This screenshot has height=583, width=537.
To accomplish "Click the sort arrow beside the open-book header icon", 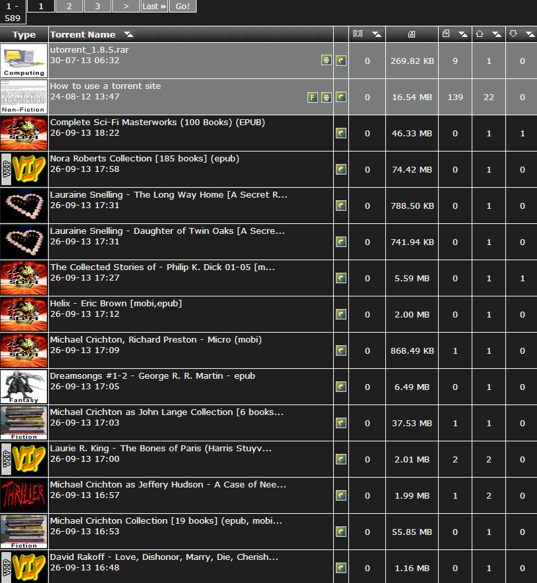I will (377, 34).
